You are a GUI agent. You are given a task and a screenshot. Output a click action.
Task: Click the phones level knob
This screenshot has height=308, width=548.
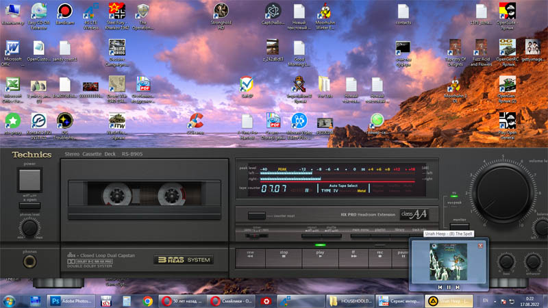tap(29, 228)
